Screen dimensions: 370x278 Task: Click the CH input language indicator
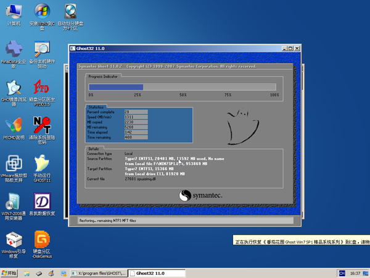[342, 273]
